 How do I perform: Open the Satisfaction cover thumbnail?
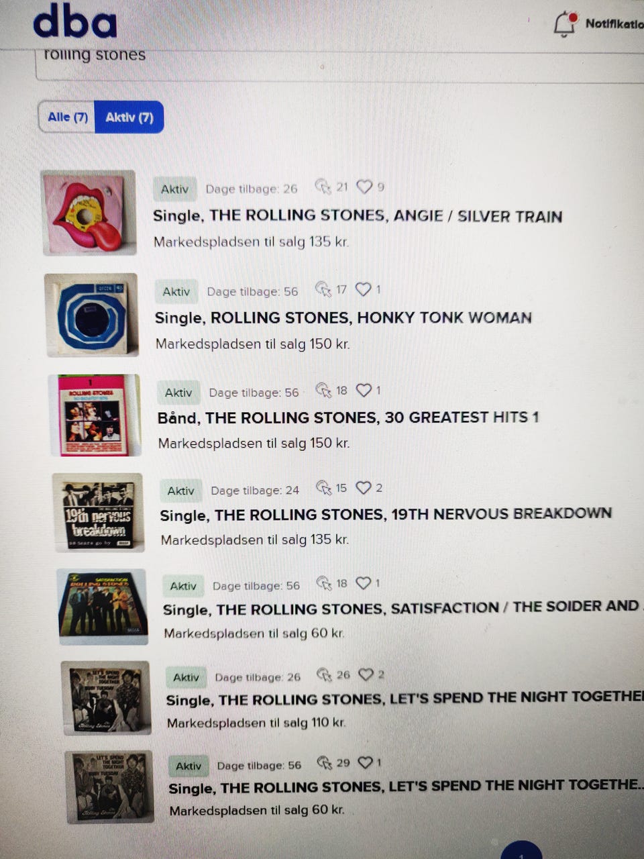103,607
